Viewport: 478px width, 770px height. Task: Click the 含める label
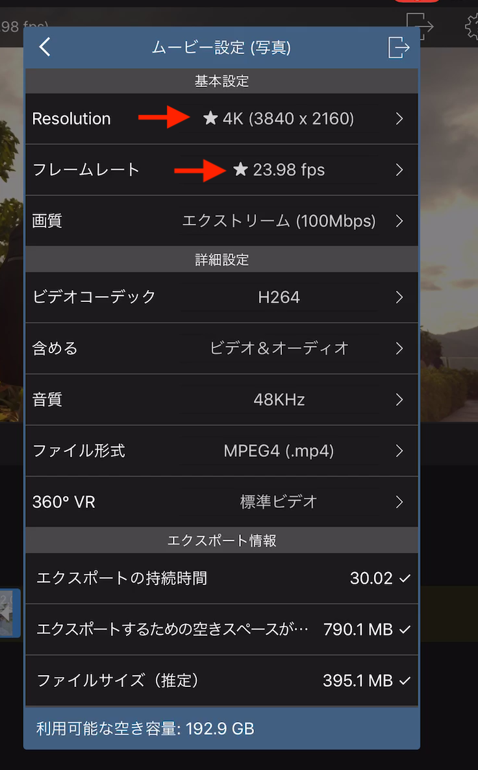55,348
